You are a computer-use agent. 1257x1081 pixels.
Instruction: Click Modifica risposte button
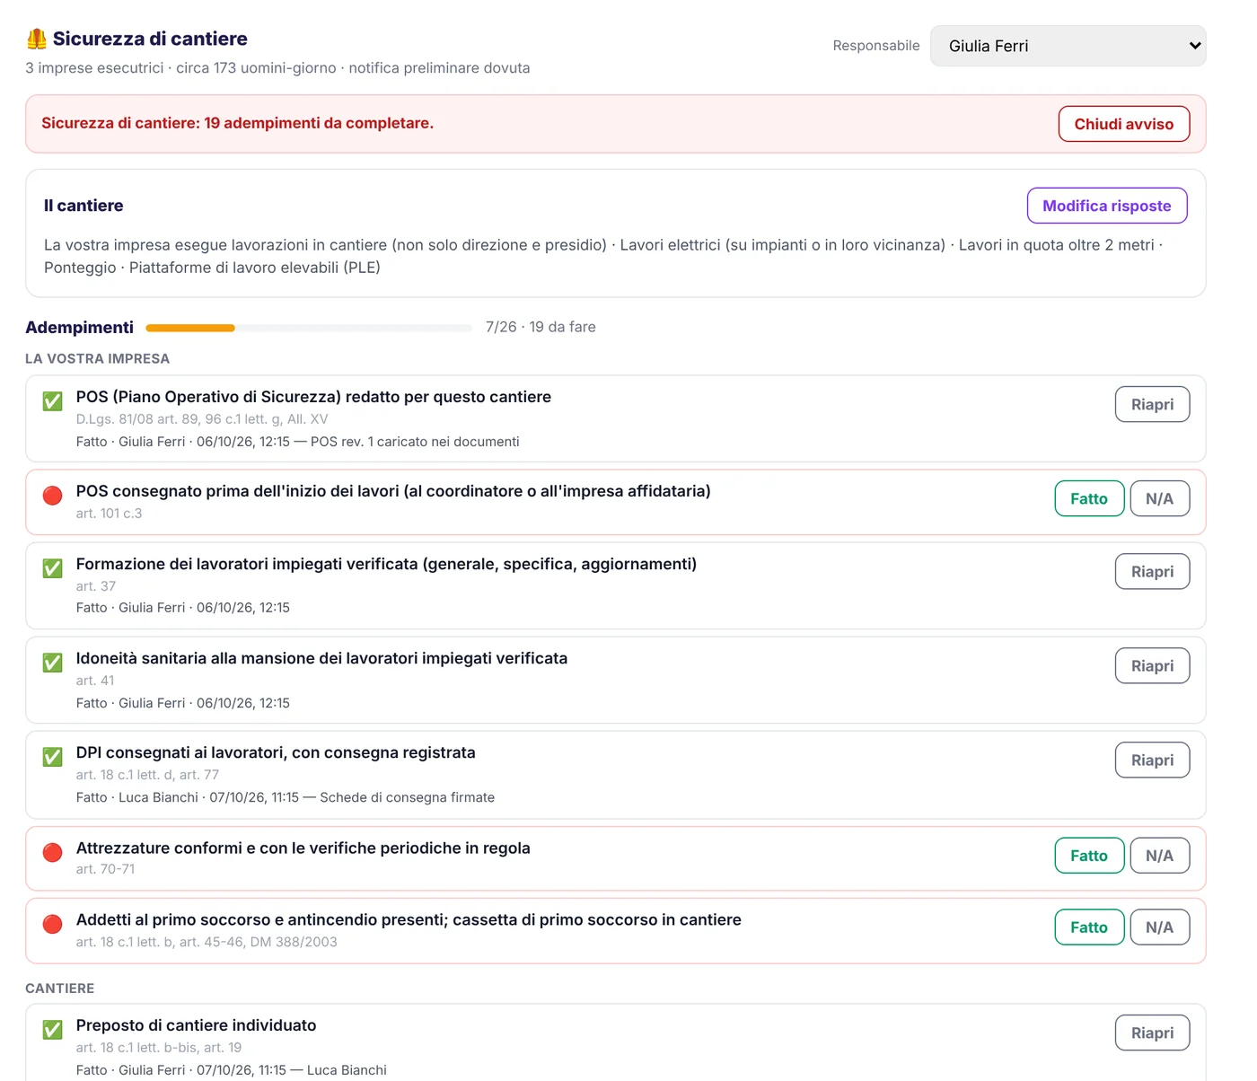[x=1107, y=206]
